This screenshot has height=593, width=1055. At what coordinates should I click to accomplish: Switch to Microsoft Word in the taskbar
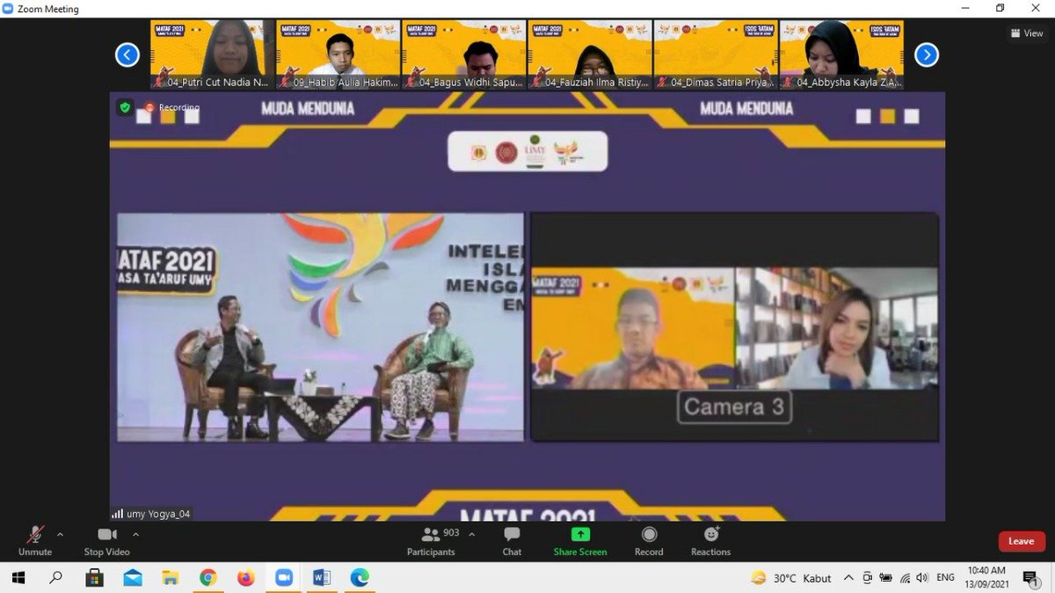click(x=322, y=578)
